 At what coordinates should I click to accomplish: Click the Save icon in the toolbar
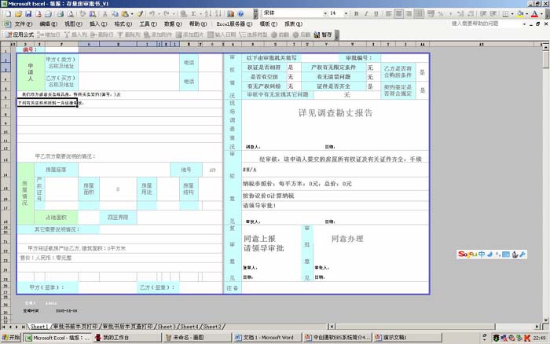click(x=28, y=14)
